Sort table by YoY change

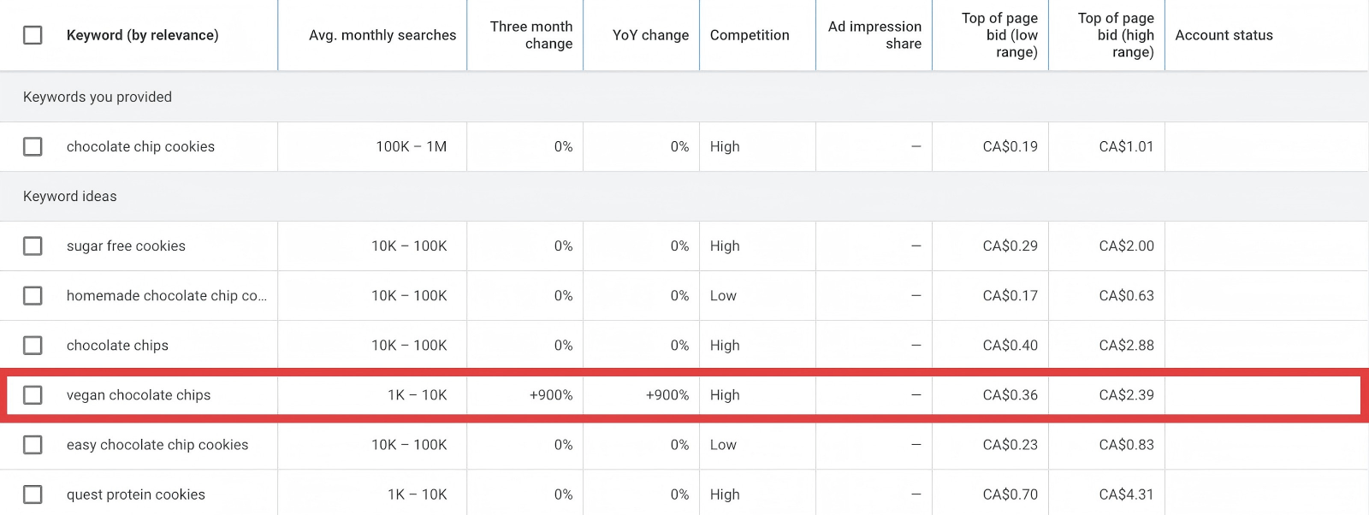coord(650,35)
